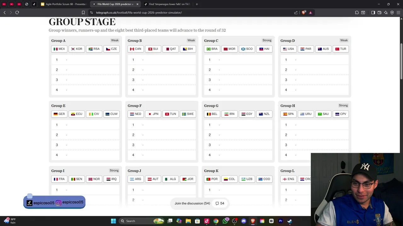Screen dimensions: 403x226
Task: Bookmark this page with the bookmark icon
Action: (83, 13)
